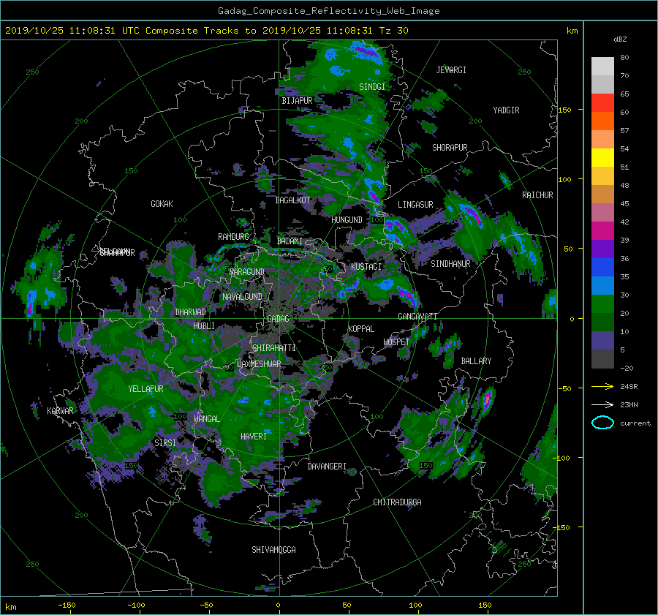Click the red 60 dBZ legend swatch
Image resolution: width=658 pixels, height=615 pixels.
click(x=602, y=103)
